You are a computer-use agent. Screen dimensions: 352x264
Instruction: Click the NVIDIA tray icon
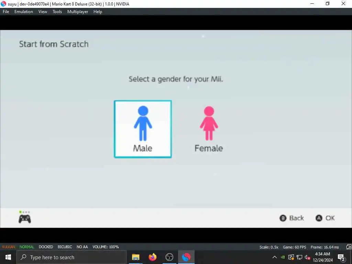click(x=283, y=257)
